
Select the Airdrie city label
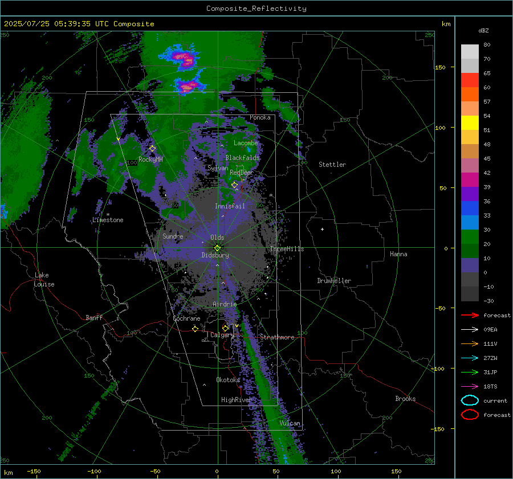coord(225,304)
